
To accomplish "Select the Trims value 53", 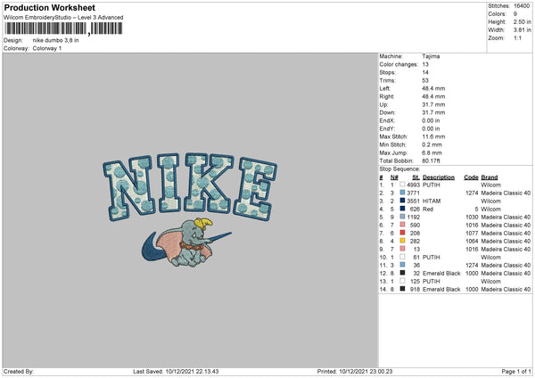I will point(425,80).
